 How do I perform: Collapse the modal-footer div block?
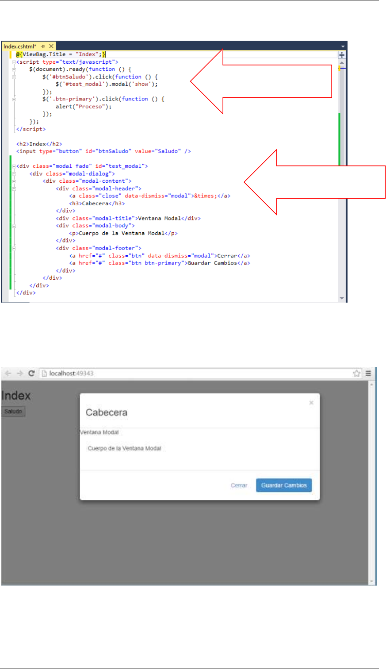[x=14, y=248]
